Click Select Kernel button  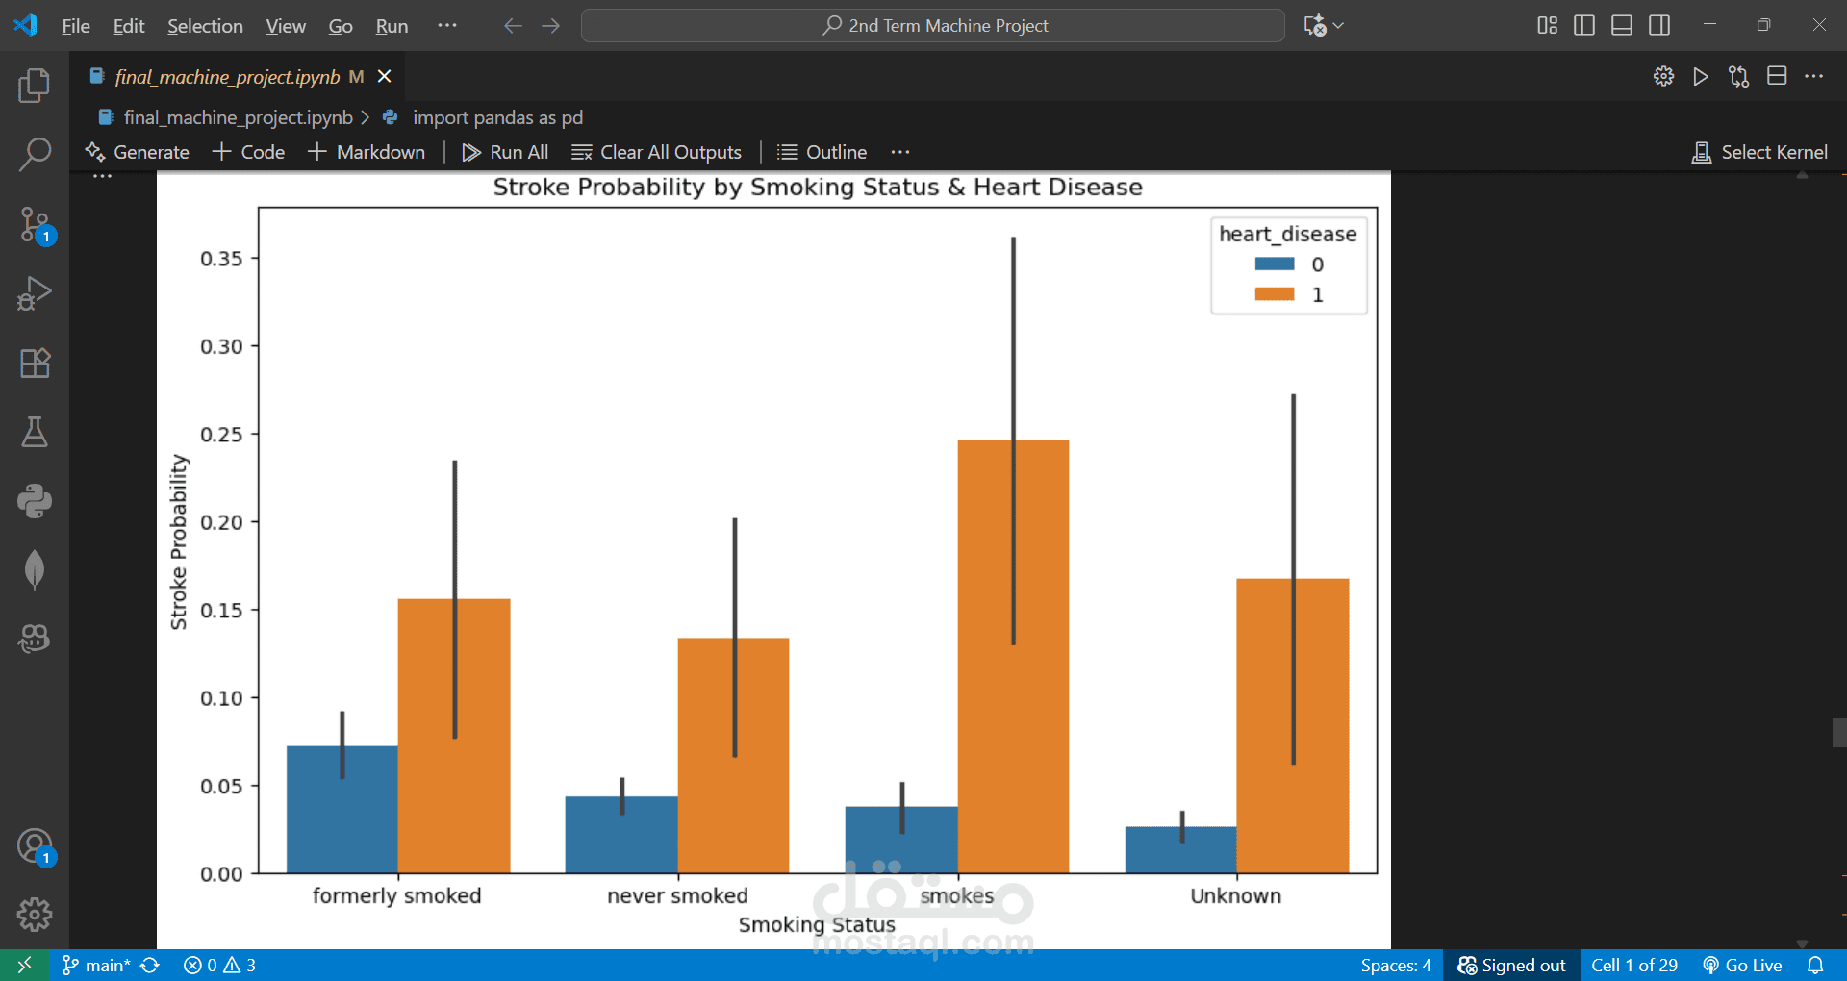[1759, 152]
